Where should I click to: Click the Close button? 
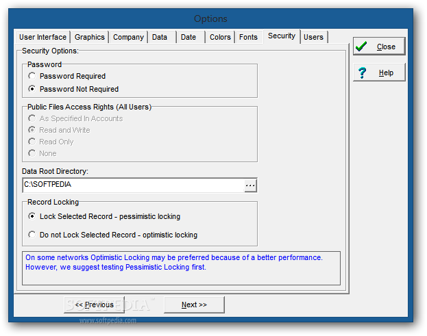click(379, 47)
